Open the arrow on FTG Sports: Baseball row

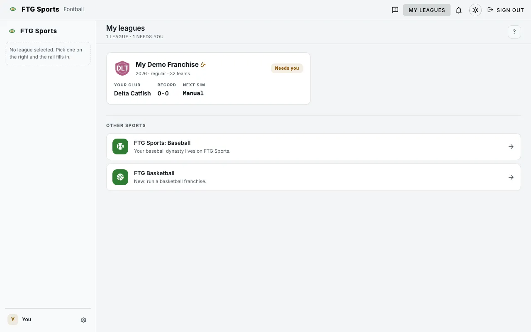pos(511,146)
